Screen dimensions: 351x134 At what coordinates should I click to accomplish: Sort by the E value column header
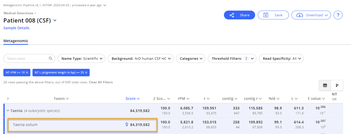[316, 99]
